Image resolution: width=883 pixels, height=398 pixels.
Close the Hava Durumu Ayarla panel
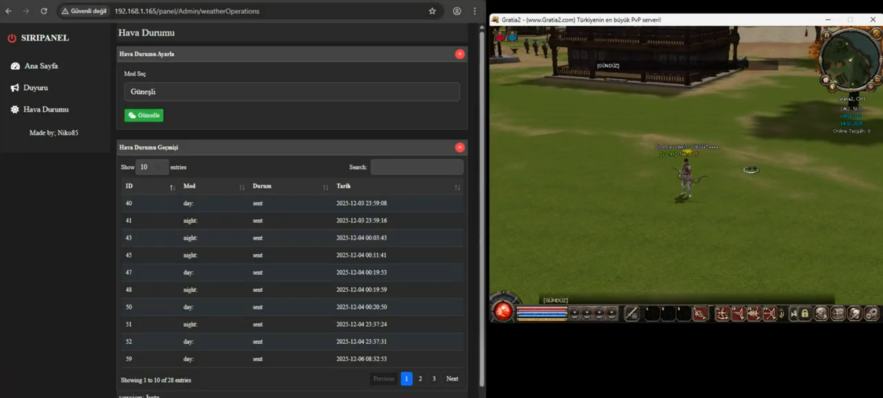pos(459,54)
